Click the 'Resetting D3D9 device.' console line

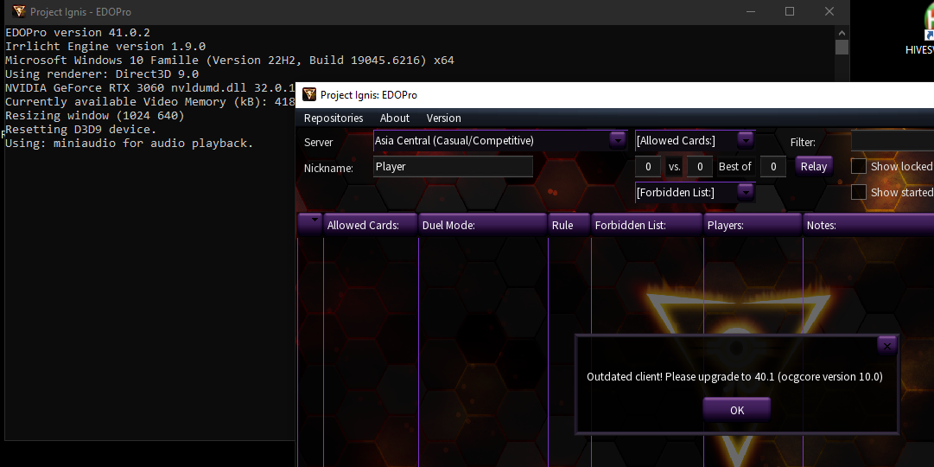[x=81, y=129]
